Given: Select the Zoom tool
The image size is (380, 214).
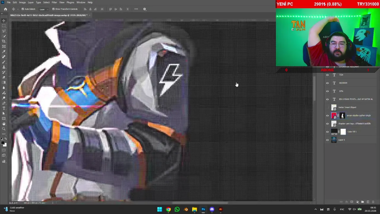Looking at the screenshot, I should pos(4,129).
